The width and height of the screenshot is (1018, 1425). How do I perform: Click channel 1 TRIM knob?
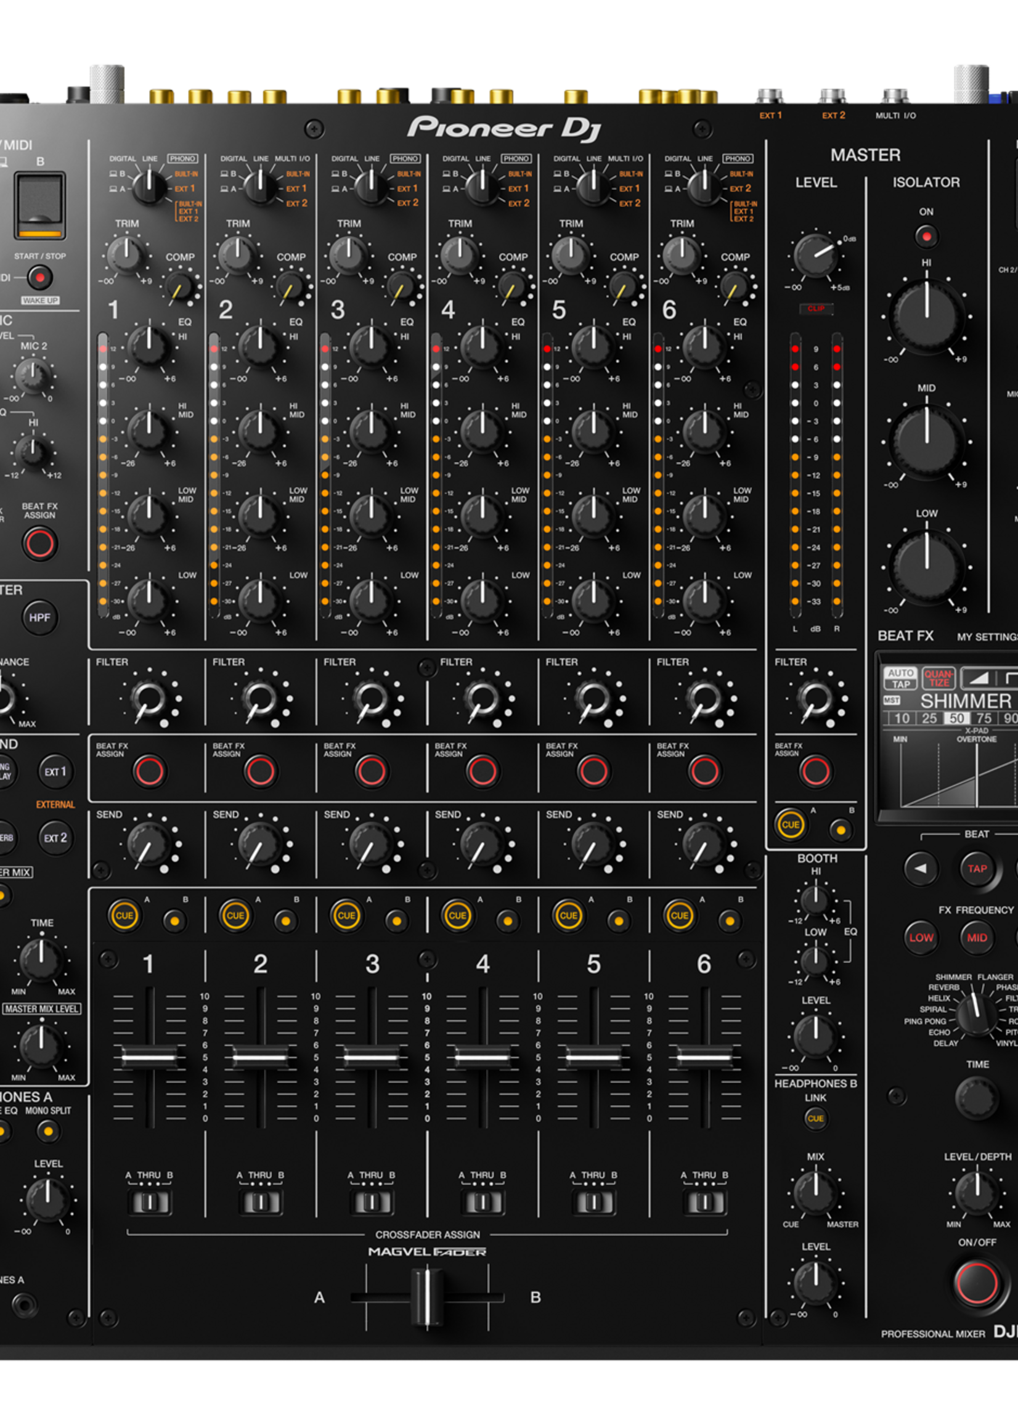coord(126,254)
